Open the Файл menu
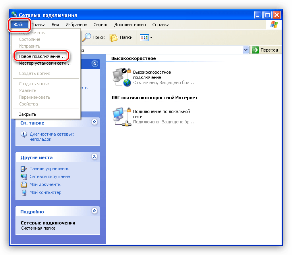This screenshot has height=255, width=292. [x=19, y=25]
